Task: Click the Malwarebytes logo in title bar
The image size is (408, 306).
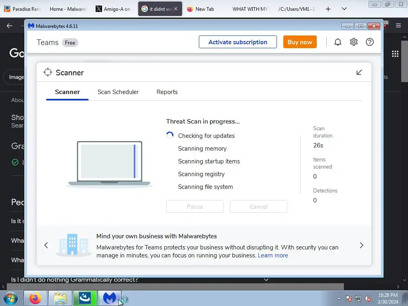Action: tap(31, 26)
